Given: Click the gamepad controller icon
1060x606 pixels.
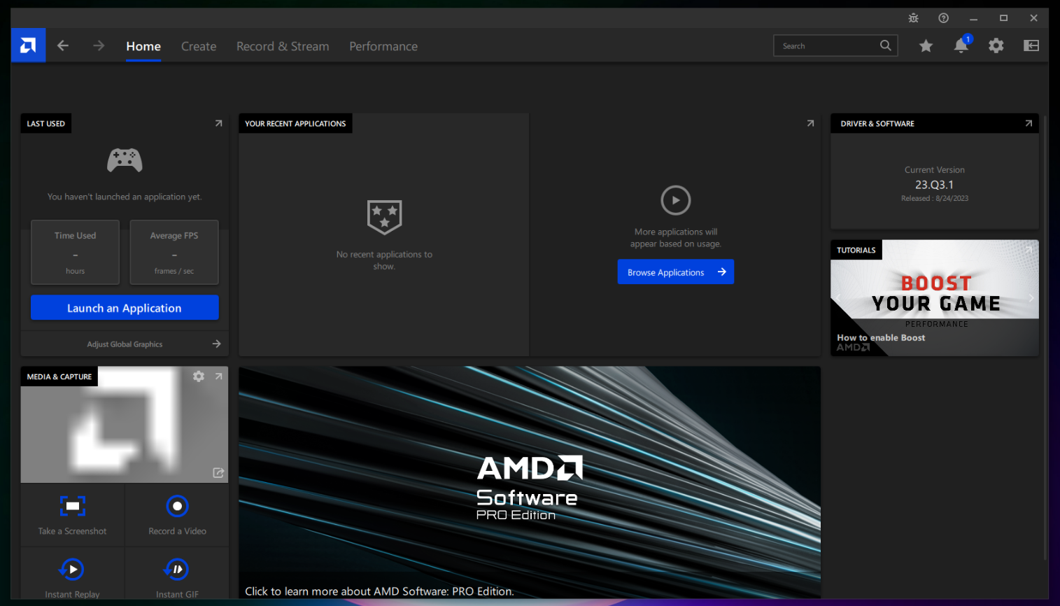Looking at the screenshot, I should (x=125, y=160).
